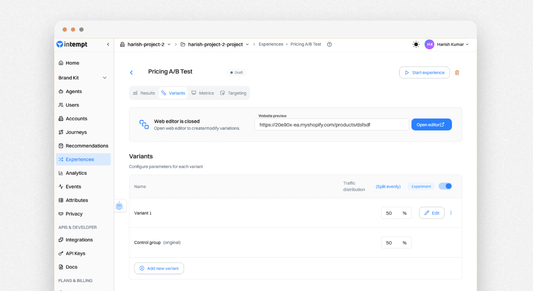Click the Split evenly link

pos(388,187)
